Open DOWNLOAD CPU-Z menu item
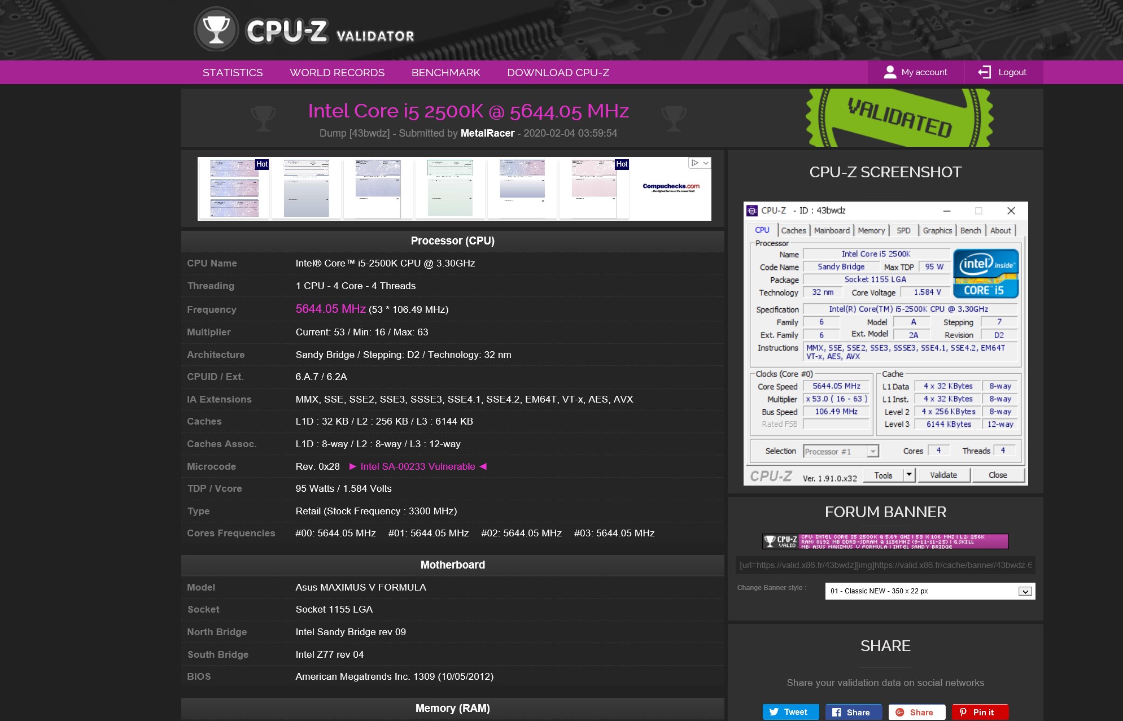This screenshot has height=721, width=1123. [558, 72]
